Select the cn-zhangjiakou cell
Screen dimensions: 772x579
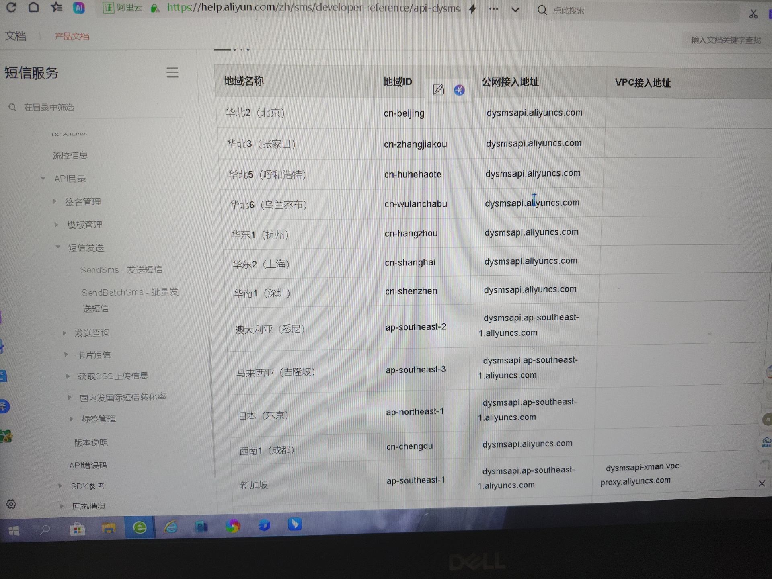click(415, 144)
